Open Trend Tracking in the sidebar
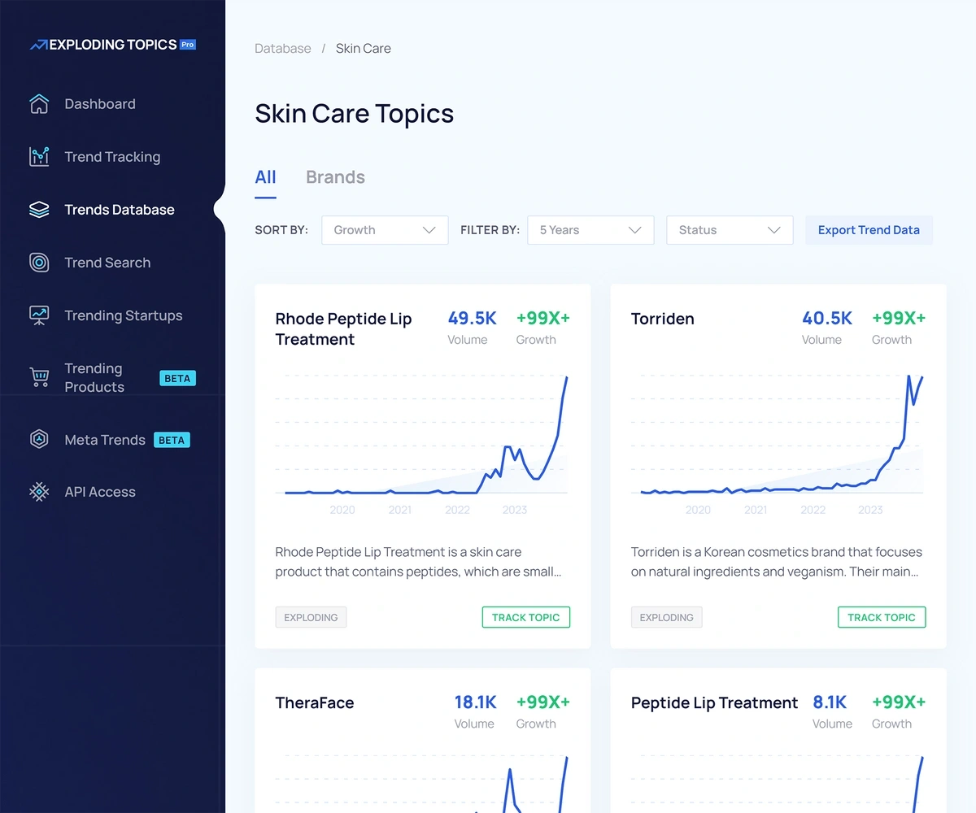 112,157
